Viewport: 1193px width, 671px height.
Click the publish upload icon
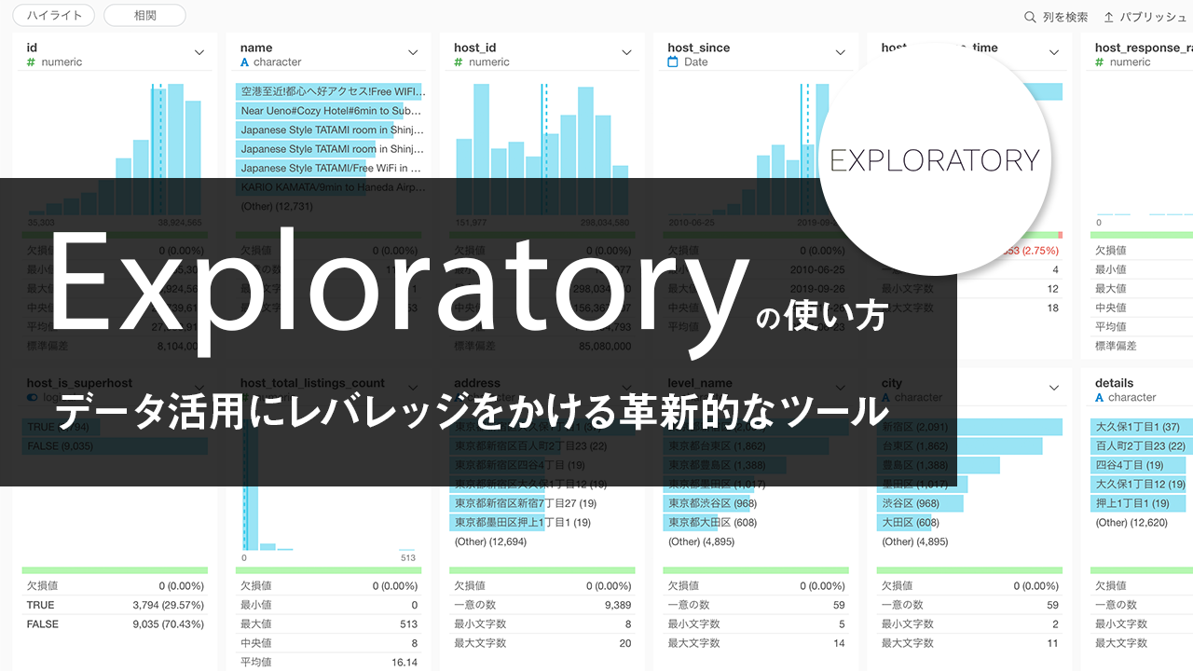point(1109,17)
